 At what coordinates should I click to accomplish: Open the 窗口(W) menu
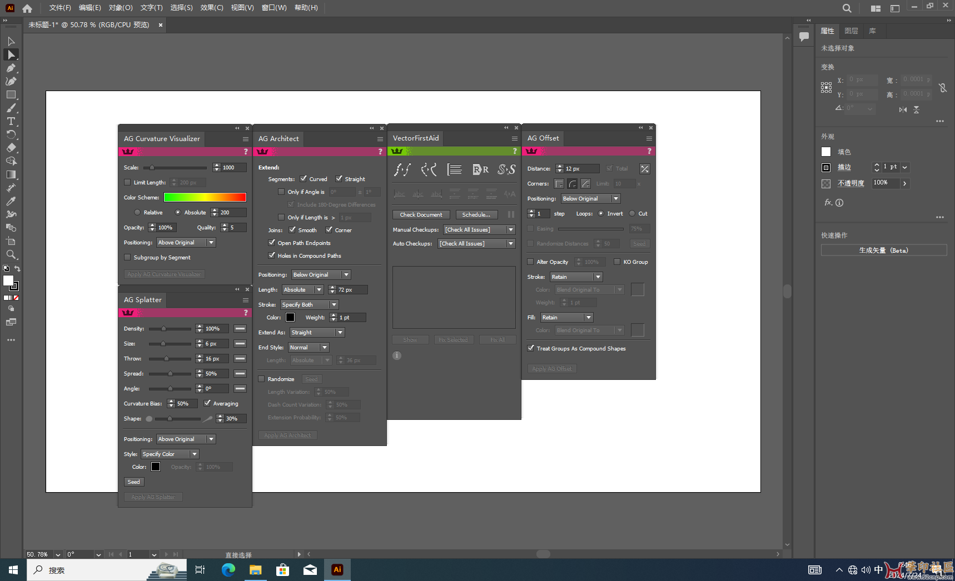[274, 8]
